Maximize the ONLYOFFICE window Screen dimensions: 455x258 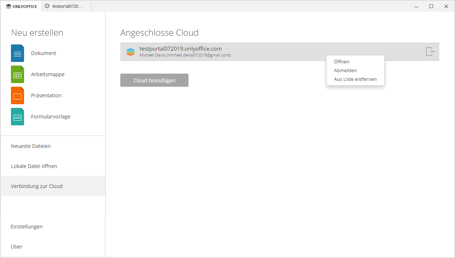coord(431,6)
